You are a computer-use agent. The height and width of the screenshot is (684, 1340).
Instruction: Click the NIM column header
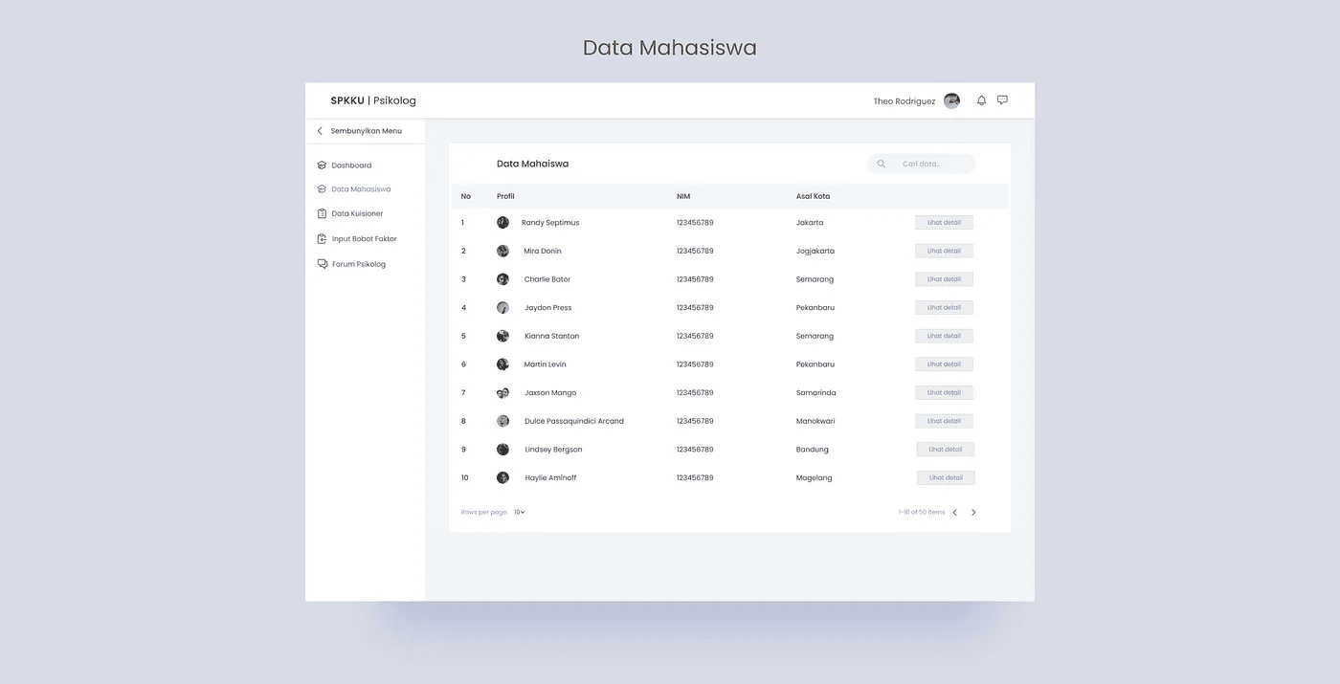coord(683,196)
